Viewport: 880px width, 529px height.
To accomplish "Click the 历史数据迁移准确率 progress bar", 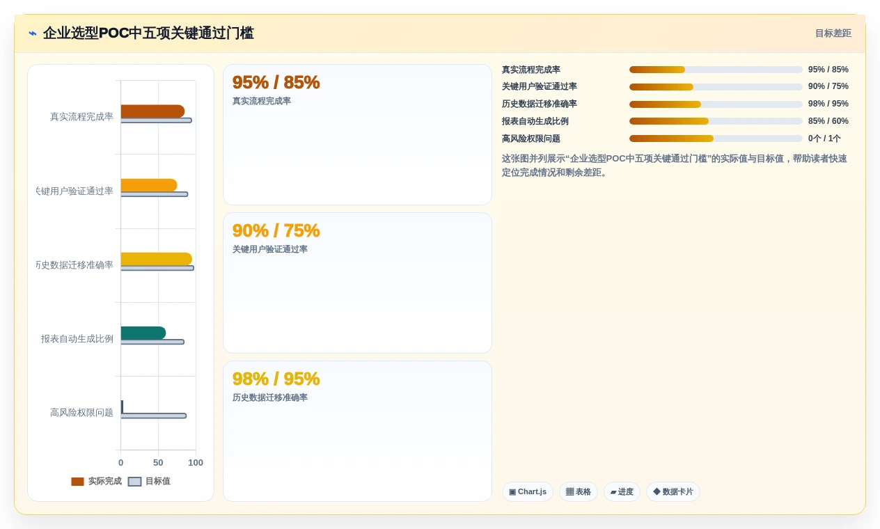I will pos(716,104).
